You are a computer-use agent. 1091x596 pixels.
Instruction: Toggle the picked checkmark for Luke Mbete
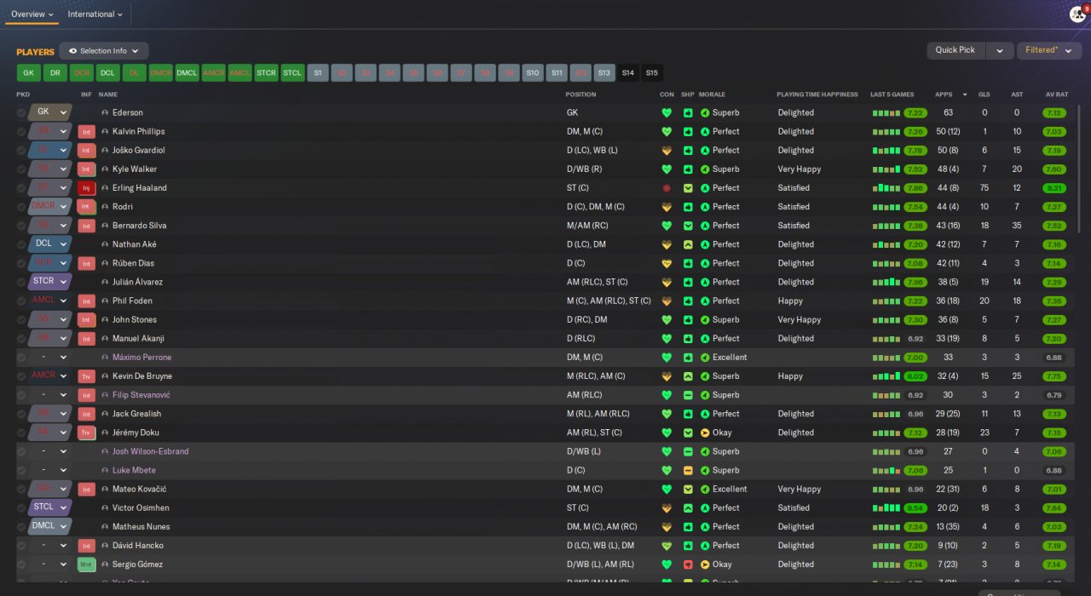pos(21,470)
